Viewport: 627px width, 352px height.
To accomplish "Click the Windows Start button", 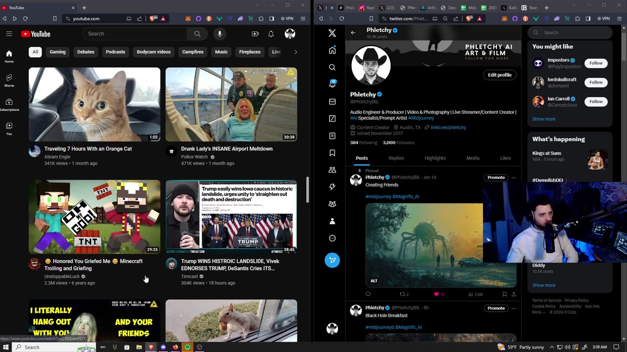I will click(x=5, y=347).
